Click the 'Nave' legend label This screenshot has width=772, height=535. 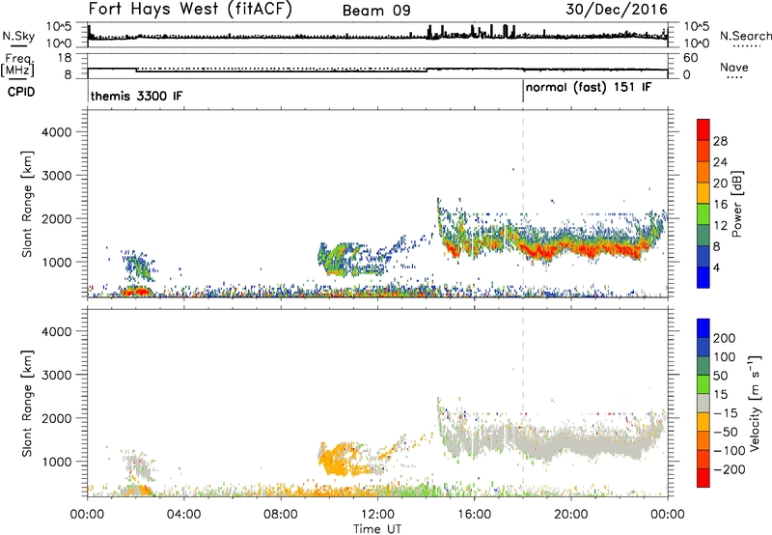[734, 67]
